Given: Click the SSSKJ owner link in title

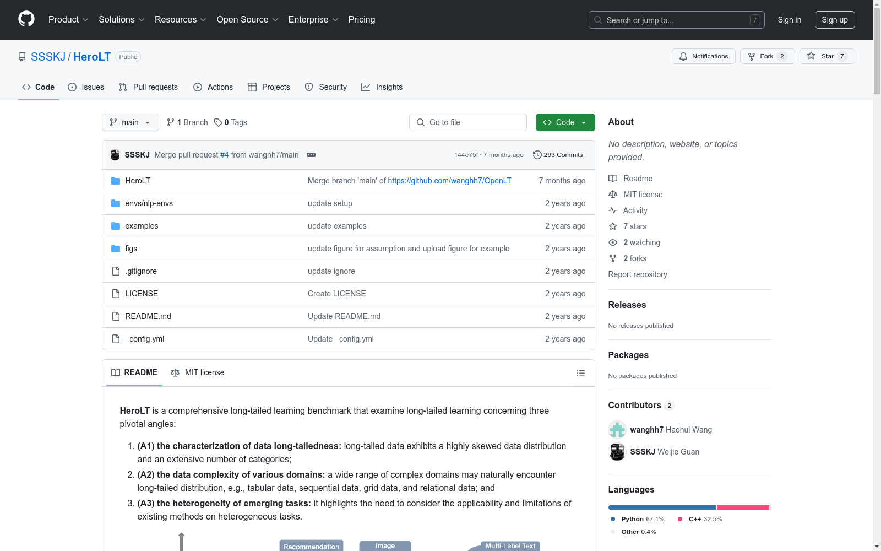Looking at the screenshot, I should tap(48, 57).
